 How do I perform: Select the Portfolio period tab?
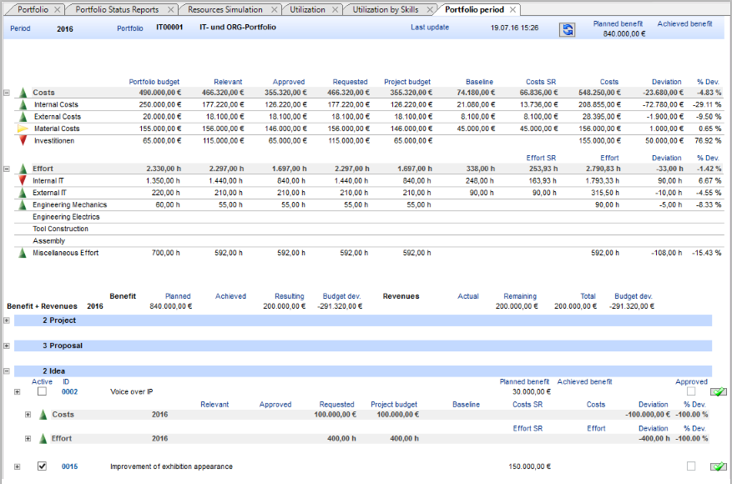click(x=474, y=9)
